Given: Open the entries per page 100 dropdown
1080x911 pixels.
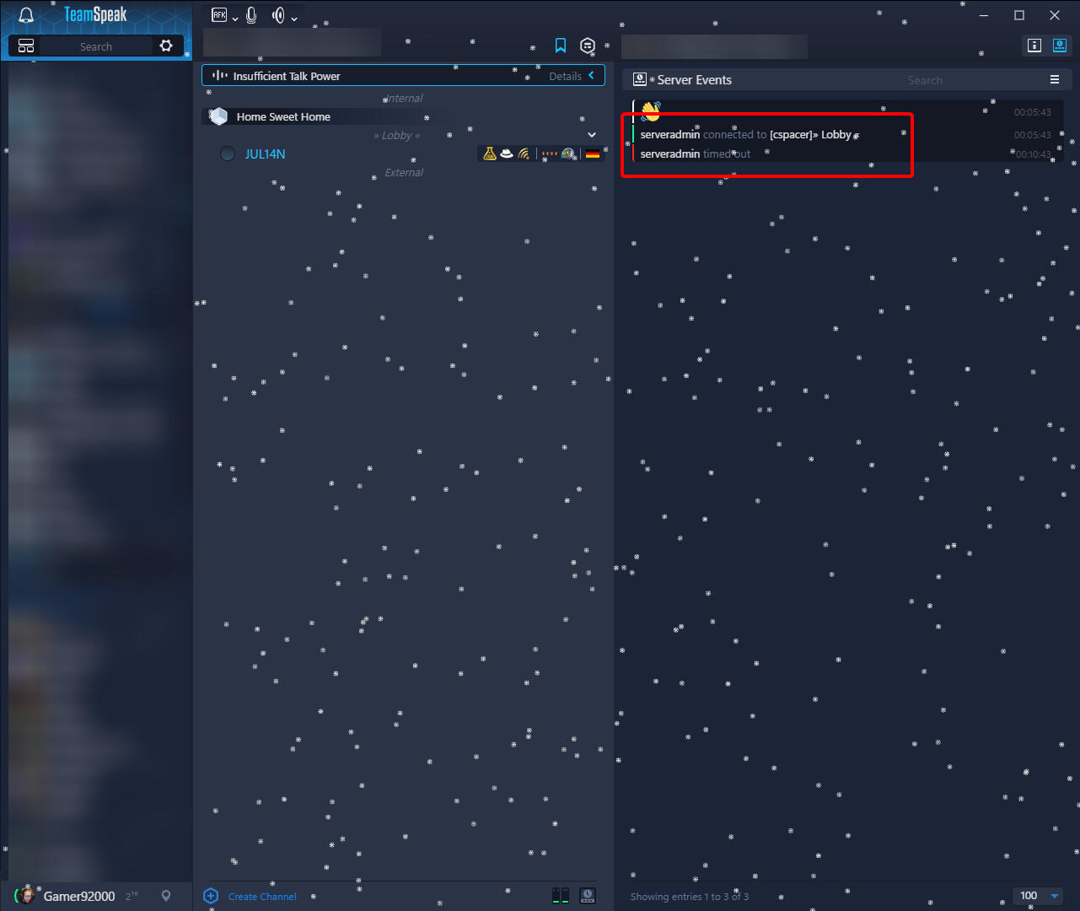Looking at the screenshot, I should pyautogui.click(x=1037, y=896).
